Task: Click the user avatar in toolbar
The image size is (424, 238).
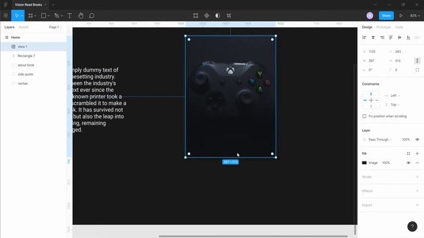Action: (370, 16)
